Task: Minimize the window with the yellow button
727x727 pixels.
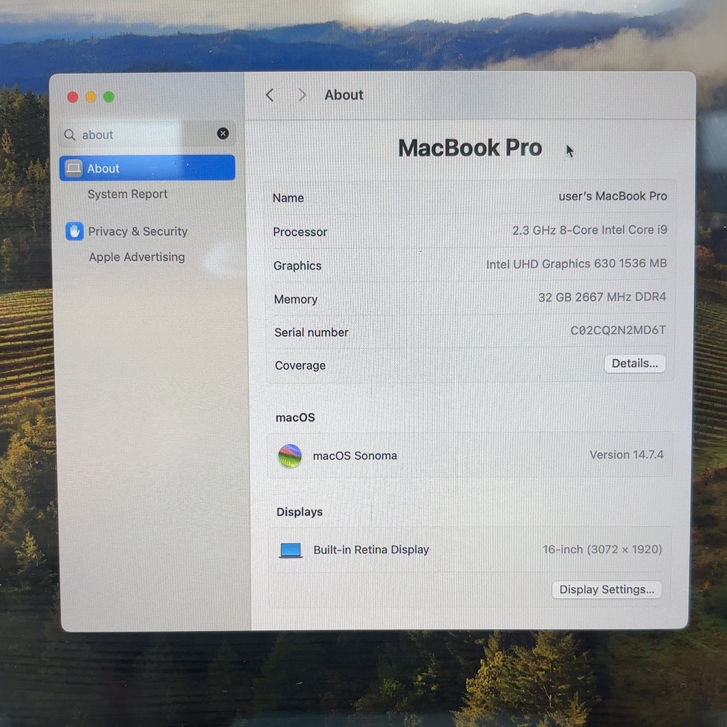Action: (x=91, y=97)
